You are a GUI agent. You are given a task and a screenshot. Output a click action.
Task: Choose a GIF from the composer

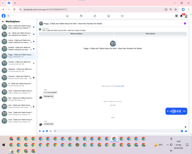pos(51,131)
